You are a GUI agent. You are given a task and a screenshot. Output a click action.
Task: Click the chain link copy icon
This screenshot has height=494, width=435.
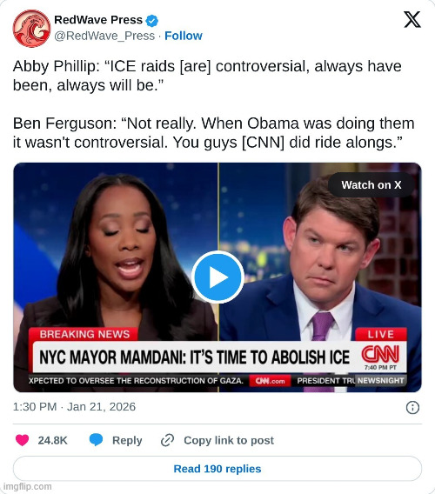(x=167, y=440)
